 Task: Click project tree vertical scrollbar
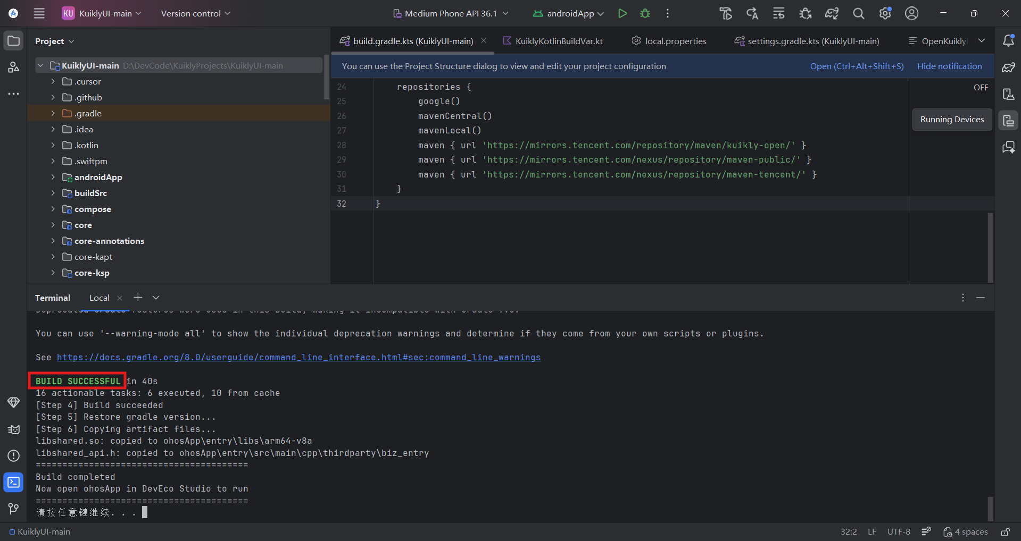point(326,77)
